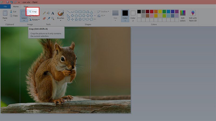Choose the Diamond shape
216x121 pixels.
pyautogui.click(x=72, y=16)
